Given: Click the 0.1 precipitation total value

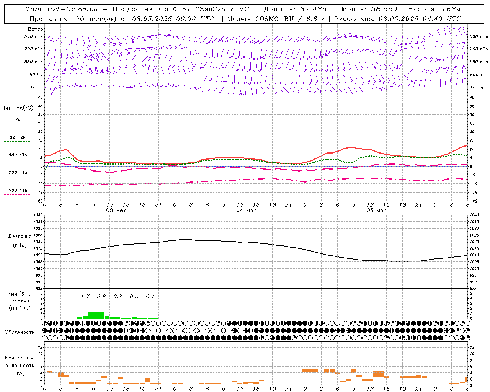Looking at the screenshot, I should coord(150,296).
